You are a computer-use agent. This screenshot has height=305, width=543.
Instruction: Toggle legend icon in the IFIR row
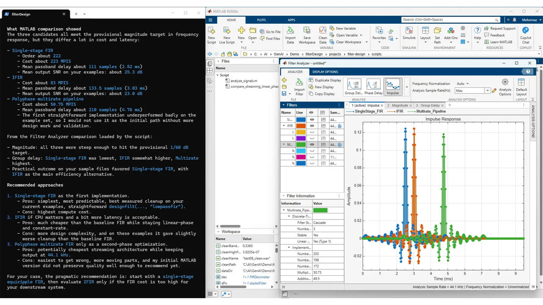[x=323, y=126]
